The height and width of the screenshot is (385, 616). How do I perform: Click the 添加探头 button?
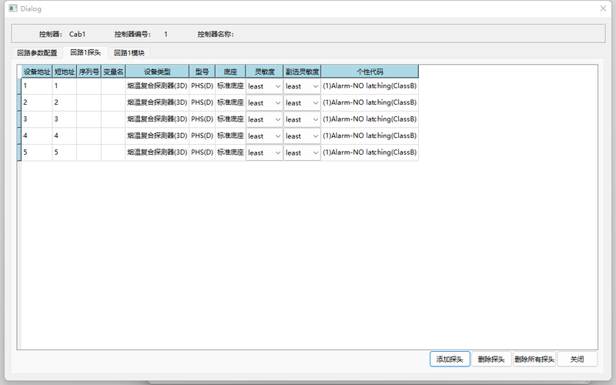(450, 359)
